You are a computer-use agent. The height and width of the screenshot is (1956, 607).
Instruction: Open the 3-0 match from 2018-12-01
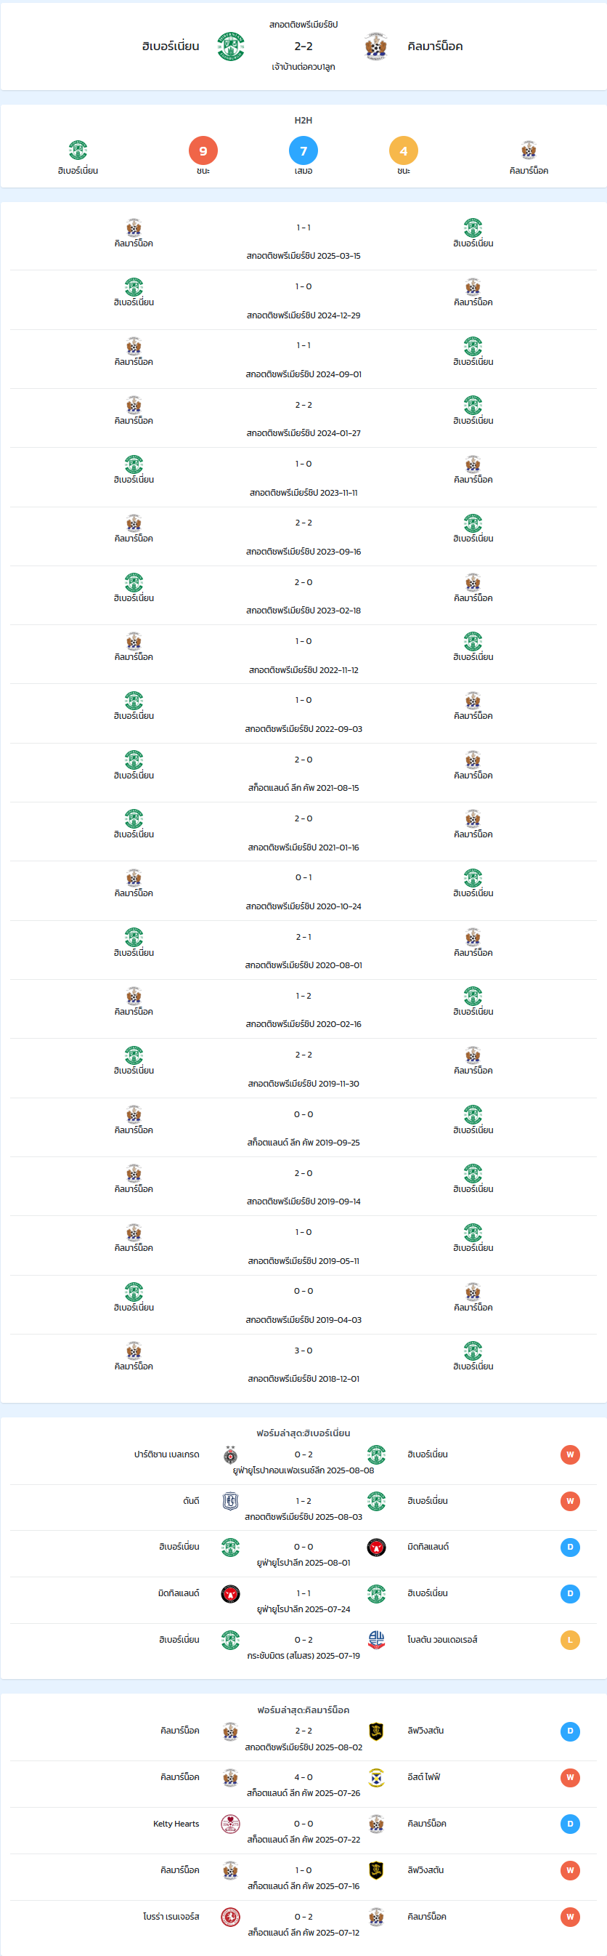click(x=303, y=1364)
